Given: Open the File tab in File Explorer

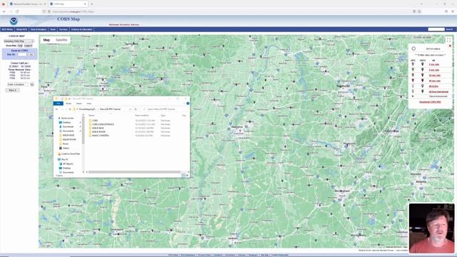Looking at the screenshot, I should [59, 104].
